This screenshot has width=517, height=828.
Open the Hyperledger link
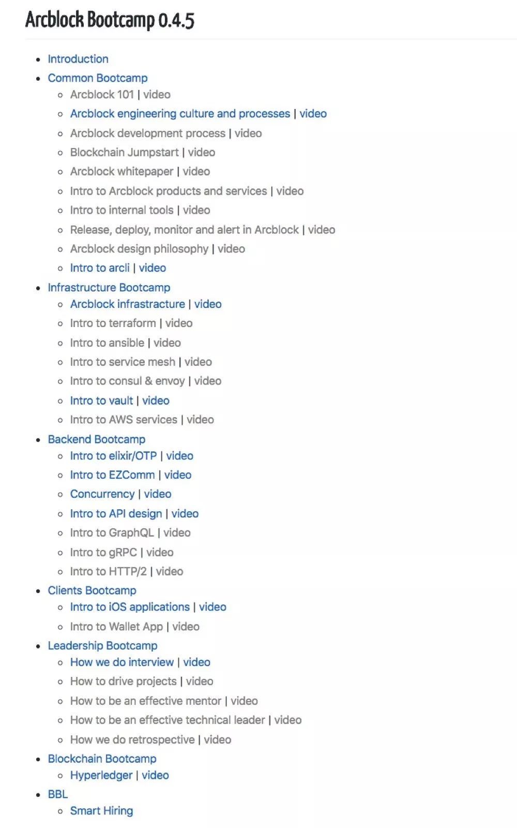click(x=101, y=775)
